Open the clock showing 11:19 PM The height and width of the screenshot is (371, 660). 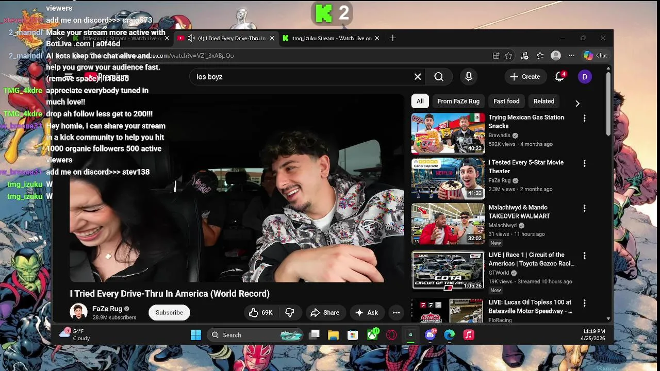click(594, 335)
